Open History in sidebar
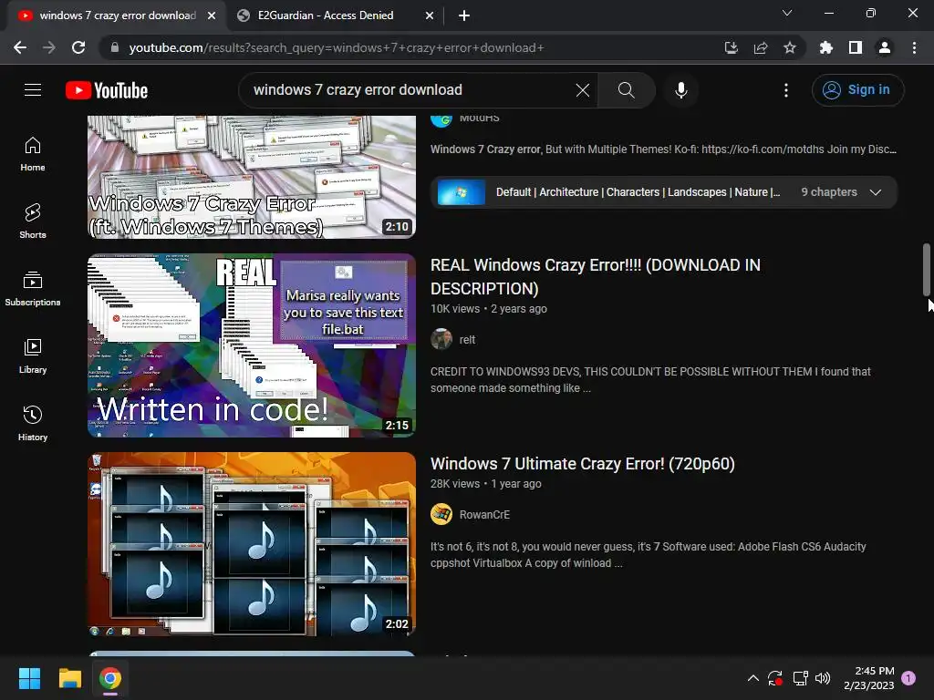Viewport: 934px width, 700px height. click(x=33, y=423)
